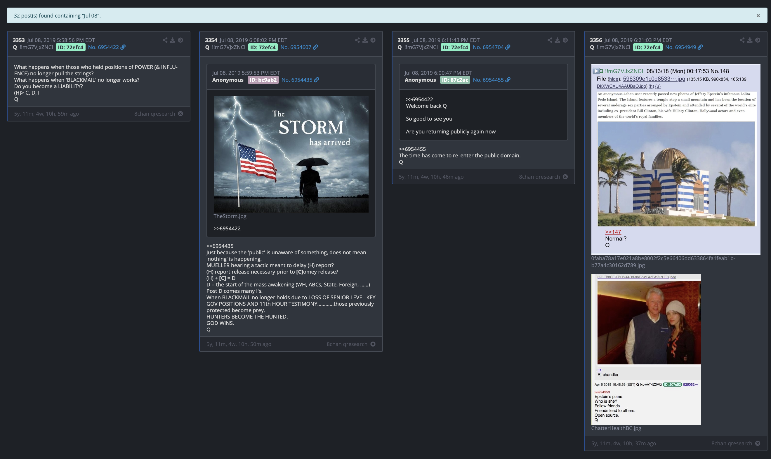This screenshot has height=459, width=771.
Task: Download post 3354
Action: coord(365,40)
